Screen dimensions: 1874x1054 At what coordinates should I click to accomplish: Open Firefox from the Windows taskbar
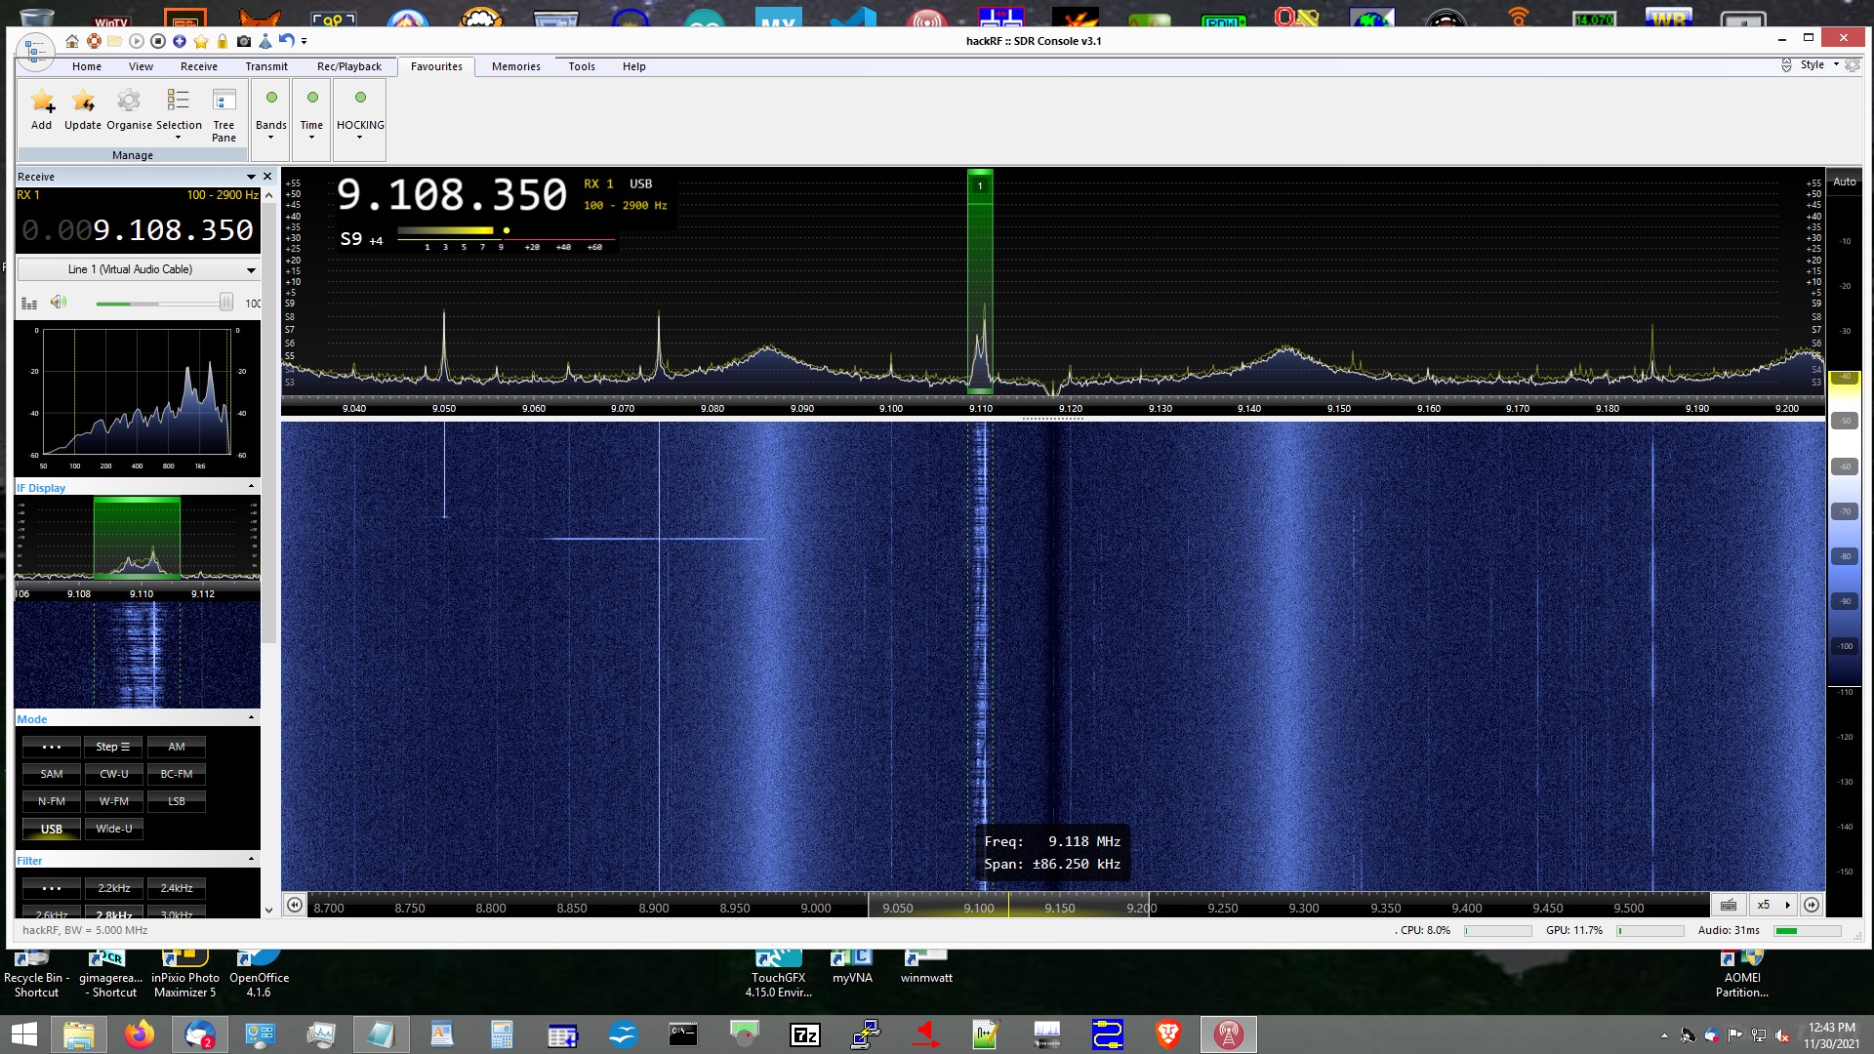point(140,1034)
